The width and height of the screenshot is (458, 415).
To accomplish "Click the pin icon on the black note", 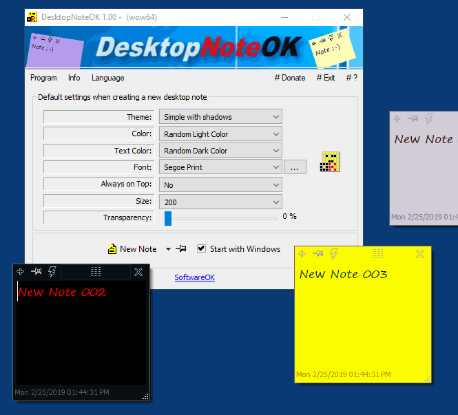I will (x=36, y=272).
